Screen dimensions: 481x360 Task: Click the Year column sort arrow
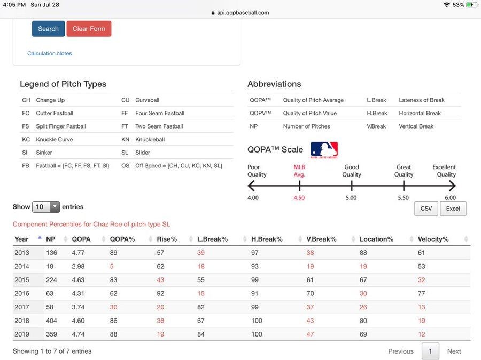[40, 238]
